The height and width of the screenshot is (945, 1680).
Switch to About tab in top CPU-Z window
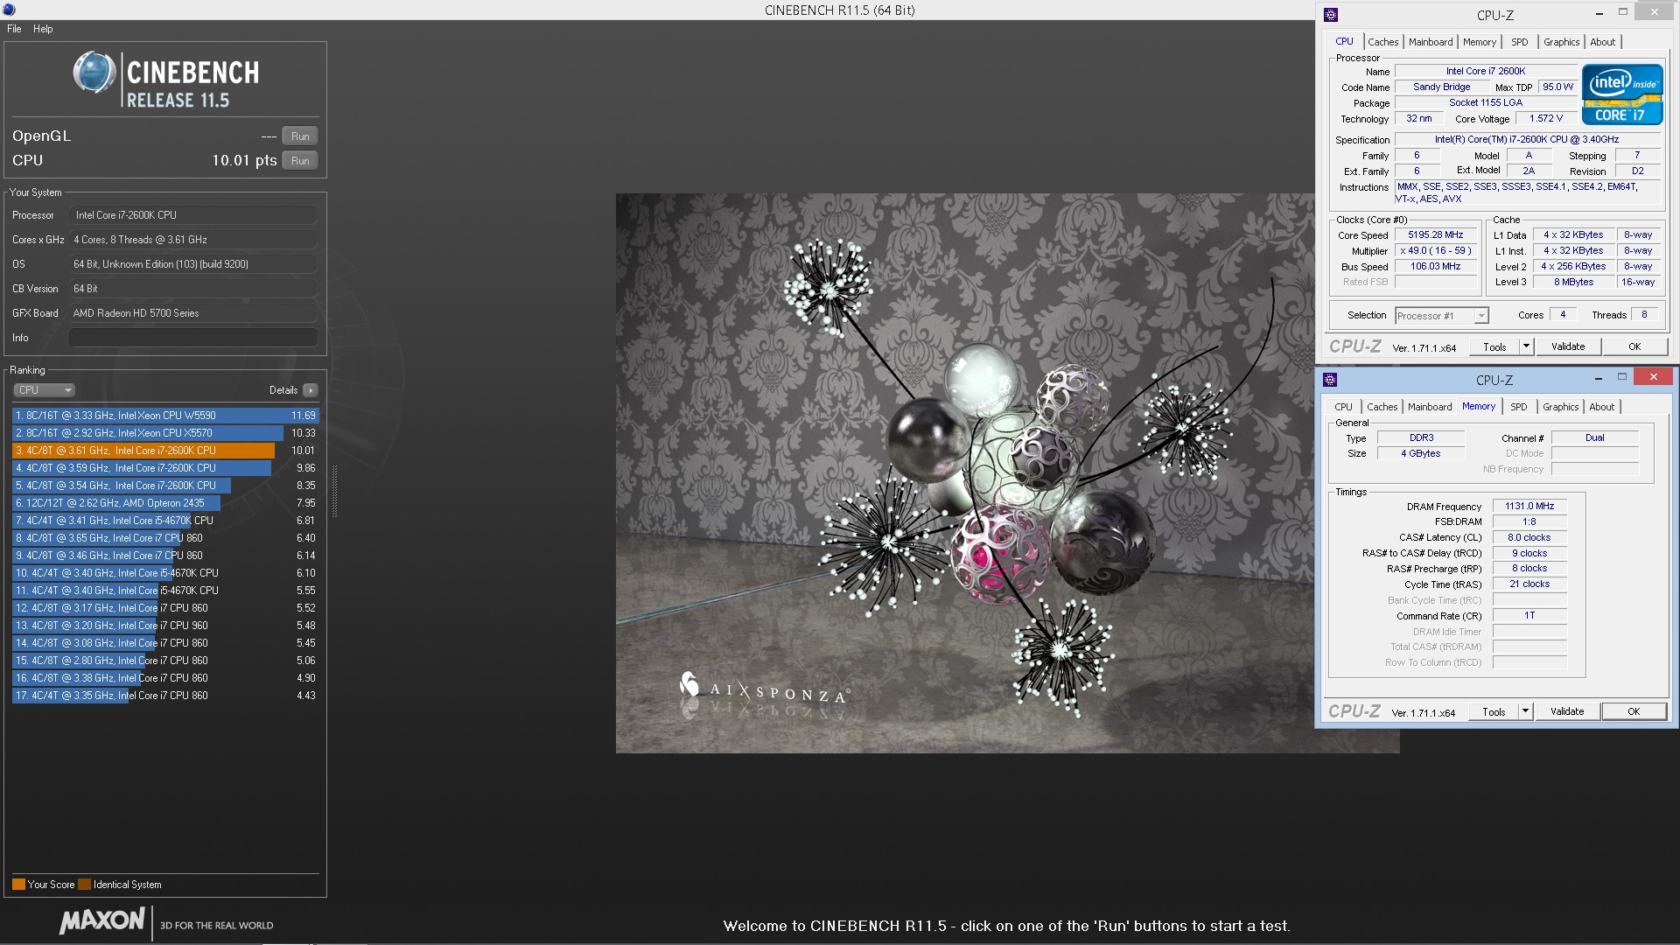[x=1603, y=42]
